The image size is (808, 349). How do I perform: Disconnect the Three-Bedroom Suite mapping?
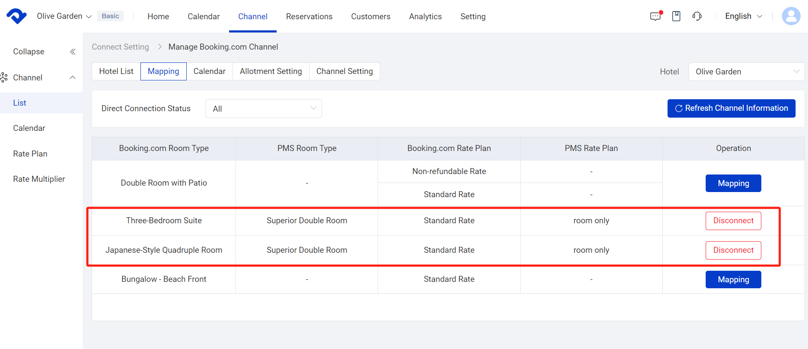tap(733, 221)
